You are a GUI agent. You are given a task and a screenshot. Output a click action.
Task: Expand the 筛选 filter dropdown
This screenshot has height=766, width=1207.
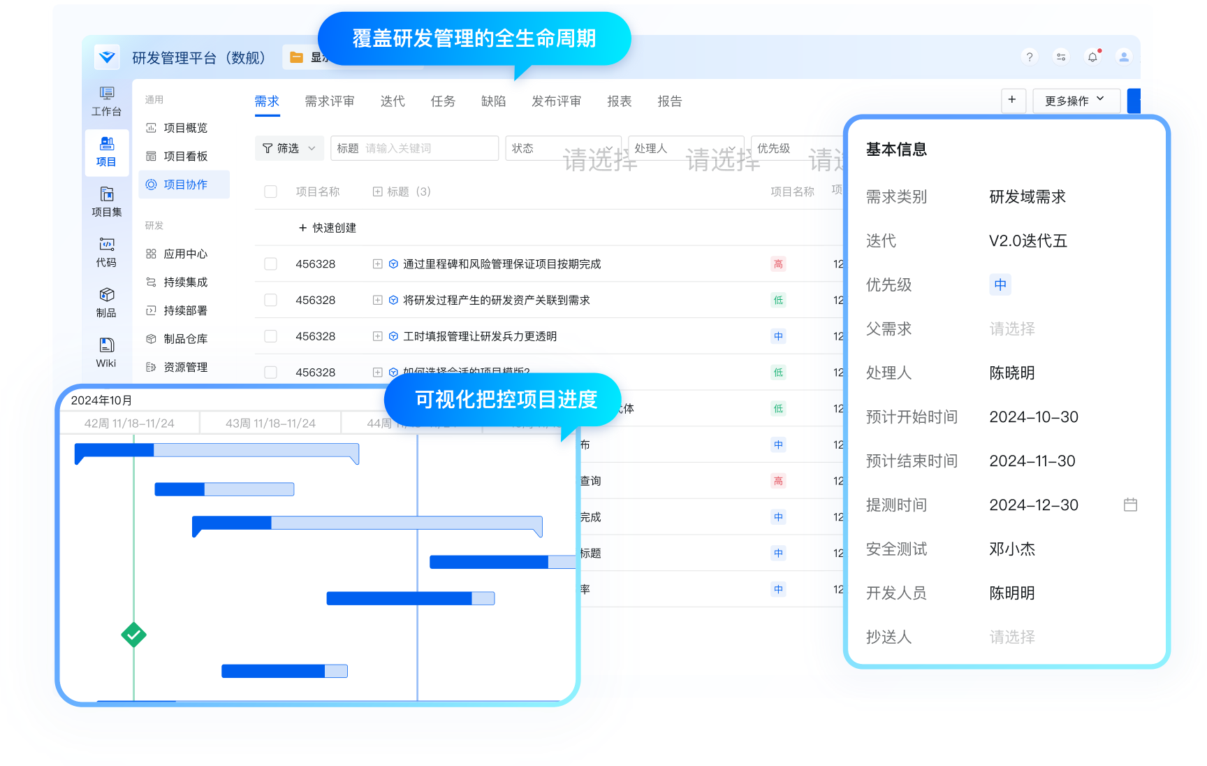(288, 148)
